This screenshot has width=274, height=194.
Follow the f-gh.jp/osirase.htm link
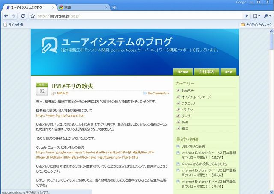pyautogui.click(x=60, y=115)
